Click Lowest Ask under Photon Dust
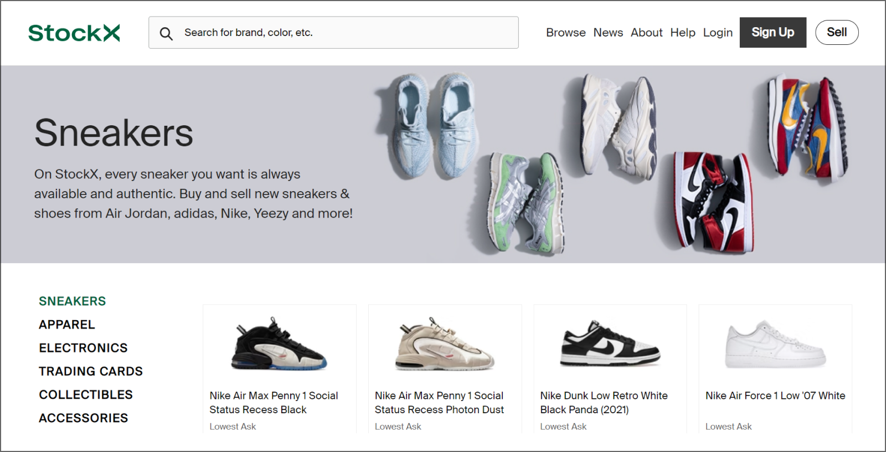Viewport: 886px width, 452px height. pyautogui.click(x=398, y=427)
